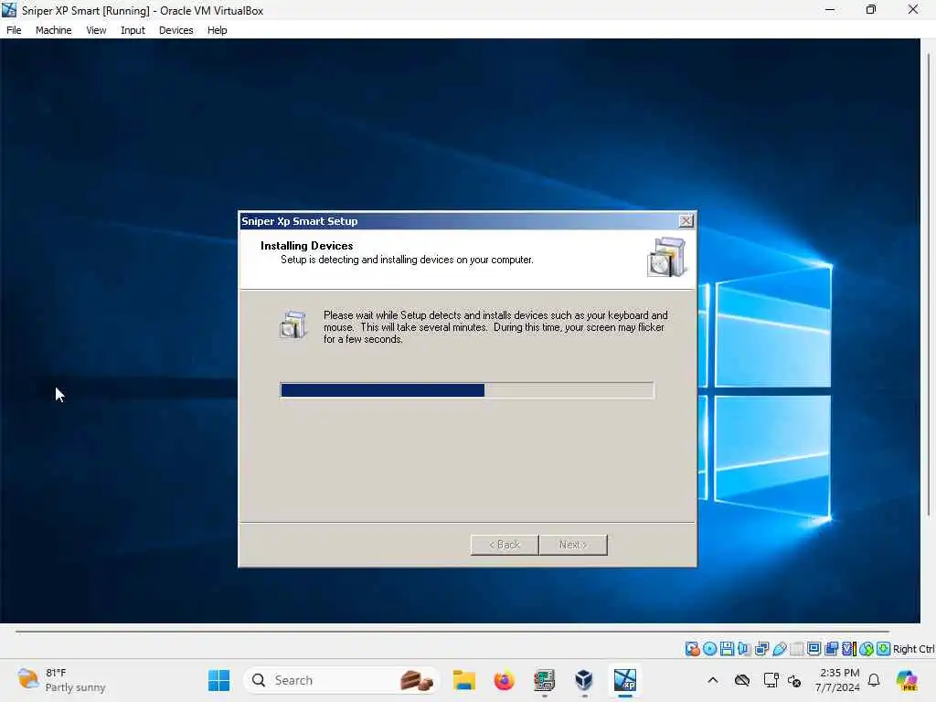
Task: Open the circuit board app on taskbar
Action: (545, 680)
